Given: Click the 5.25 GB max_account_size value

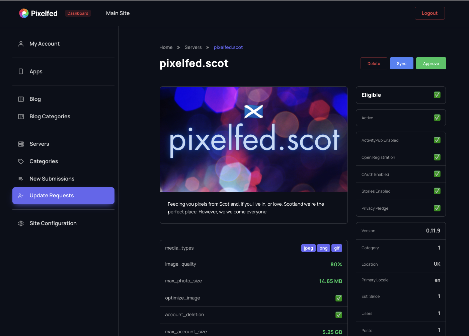Looking at the screenshot, I should (332, 332).
